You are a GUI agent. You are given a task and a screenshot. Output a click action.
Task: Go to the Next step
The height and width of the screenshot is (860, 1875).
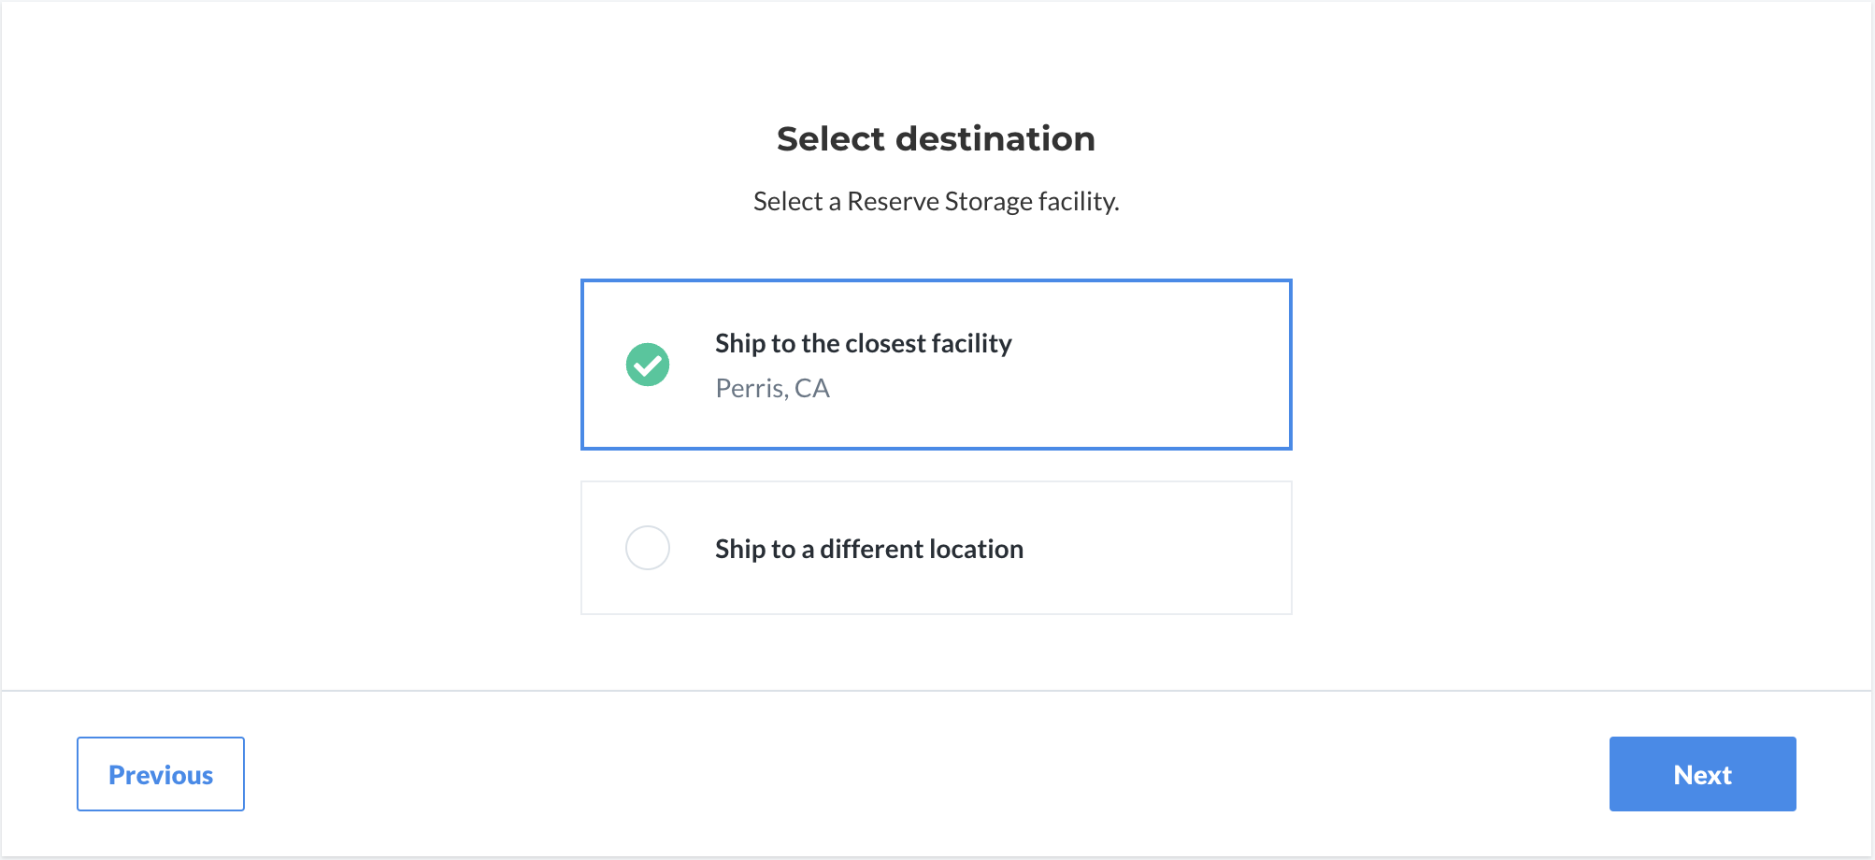click(1702, 774)
